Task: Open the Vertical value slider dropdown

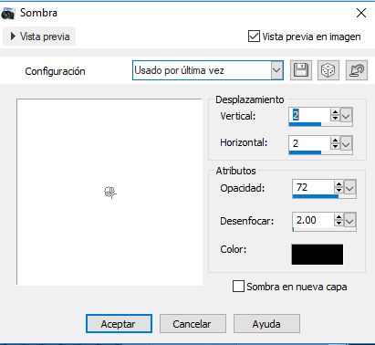Action: pos(346,116)
